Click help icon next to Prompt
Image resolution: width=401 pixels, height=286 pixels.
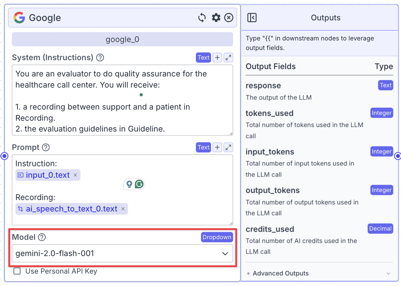tap(46, 147)
